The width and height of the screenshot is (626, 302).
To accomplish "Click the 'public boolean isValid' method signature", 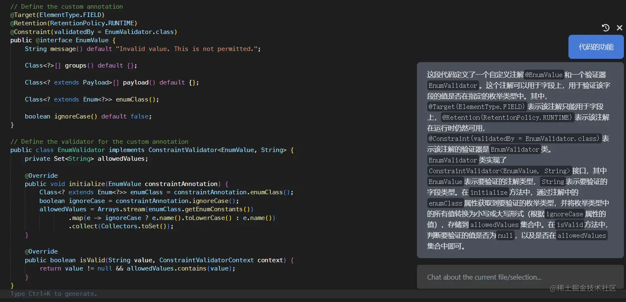I will pyautogui.click(x=159, y=260).
